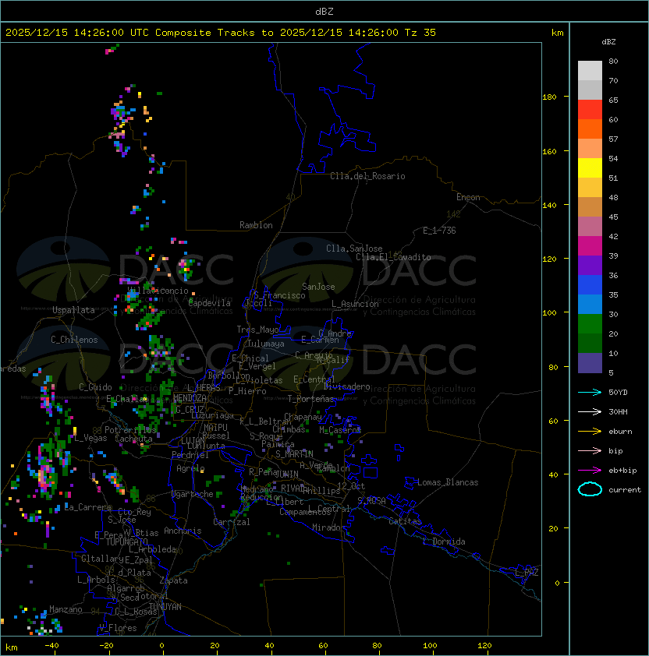The width and height of the screenshot is (649, 656).
Task: Select the Uspallata label on the map
Action: (x=73, y=310)
